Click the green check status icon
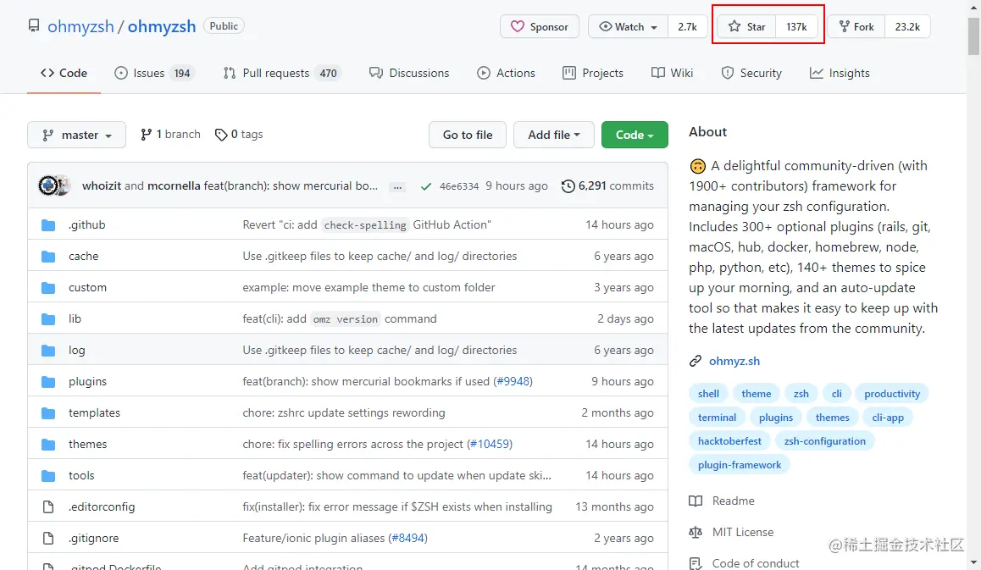The width and height of the screenshot is (981, 570). [426, 186]
